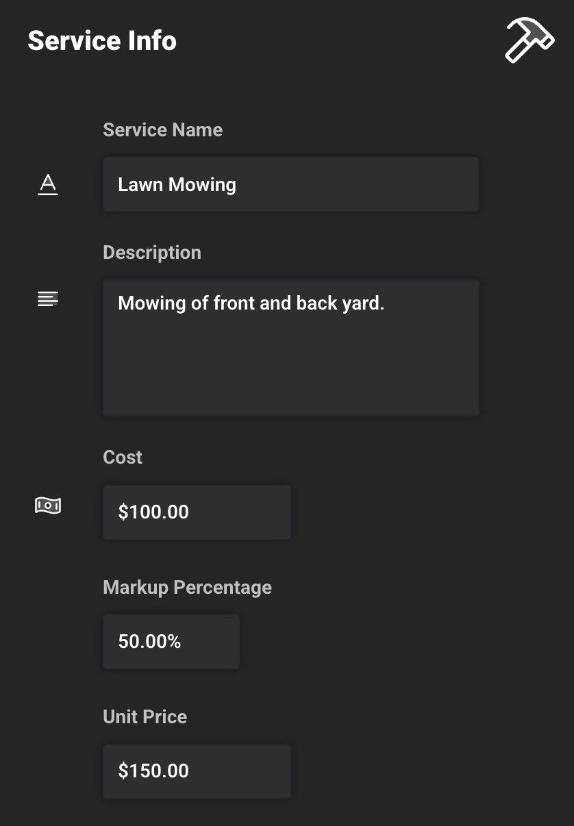Click the cash bill icon beside Cost
The height and width of the screenshot is (826, 574).
(48, 505)
